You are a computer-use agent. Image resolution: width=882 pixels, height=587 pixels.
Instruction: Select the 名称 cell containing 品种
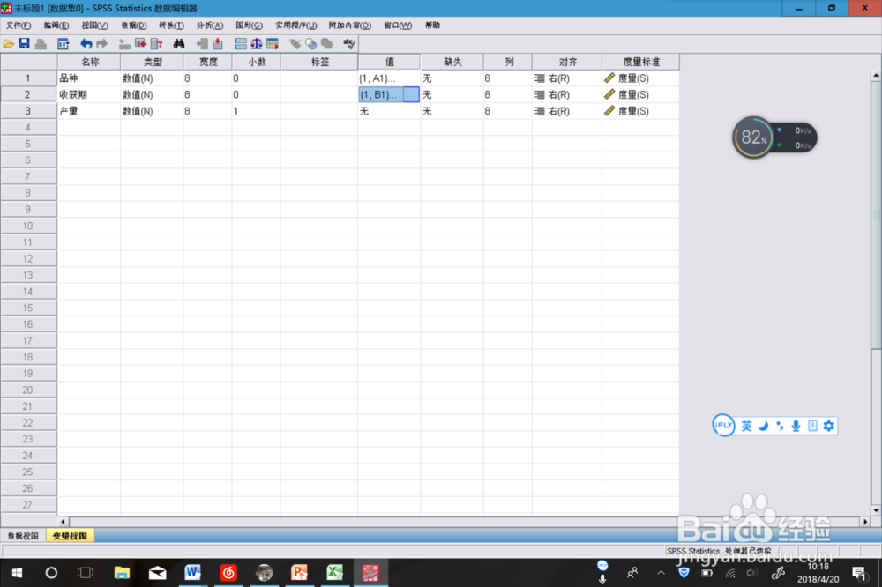coord(88,78)
